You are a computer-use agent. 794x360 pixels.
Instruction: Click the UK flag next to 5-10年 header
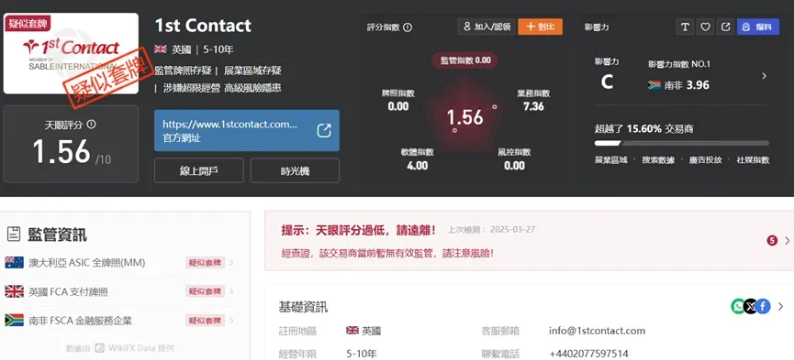pyautogui.click(x=161, y=49)
